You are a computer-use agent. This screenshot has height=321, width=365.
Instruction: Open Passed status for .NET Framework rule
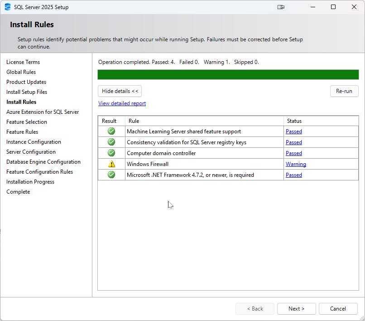click(294, 175)
